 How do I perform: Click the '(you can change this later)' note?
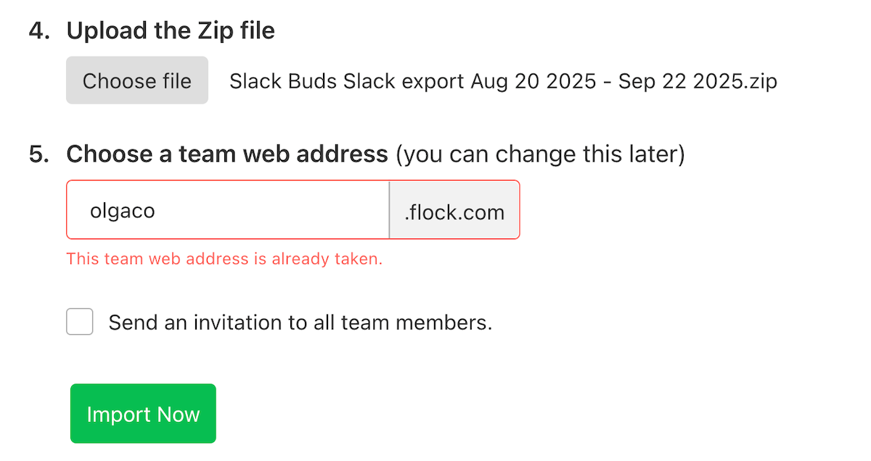click(x=540, y=154)
